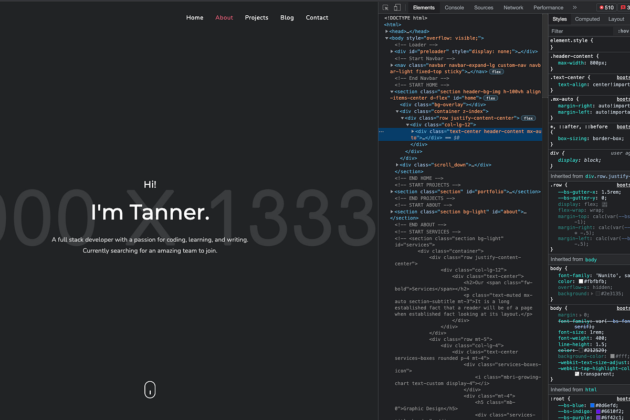Expand the scroll_down div node
630x420 pixels.
[397, 164]
